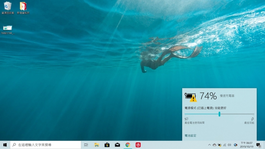Click the lightning icon for best performance
This screenshot has width=265, height=149.
coord(252,119)
